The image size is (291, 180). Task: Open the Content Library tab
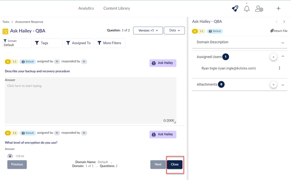pos(116,8)
